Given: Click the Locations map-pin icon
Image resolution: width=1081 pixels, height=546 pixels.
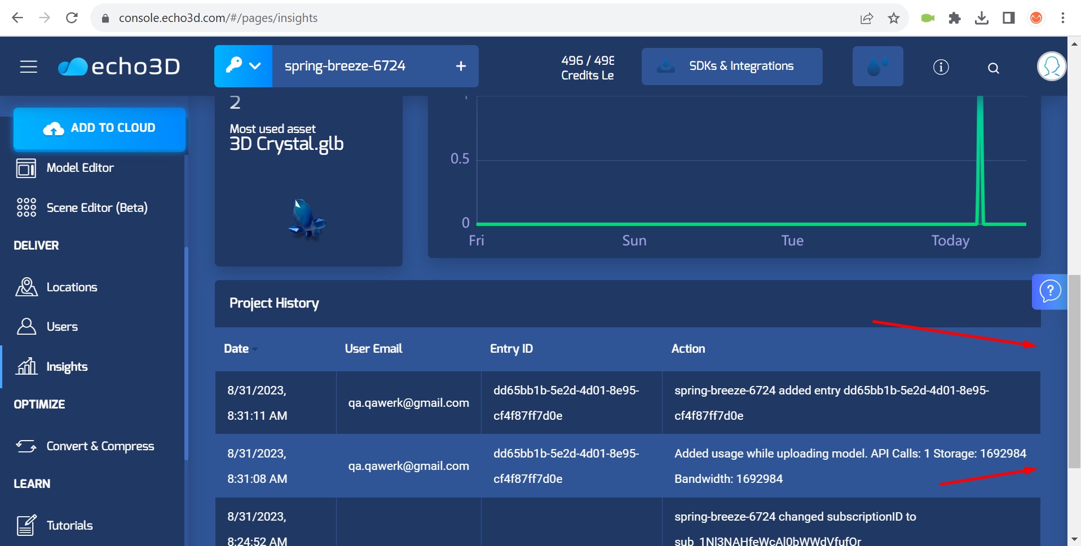Looking at the screenshot, I should click(27, 287).
